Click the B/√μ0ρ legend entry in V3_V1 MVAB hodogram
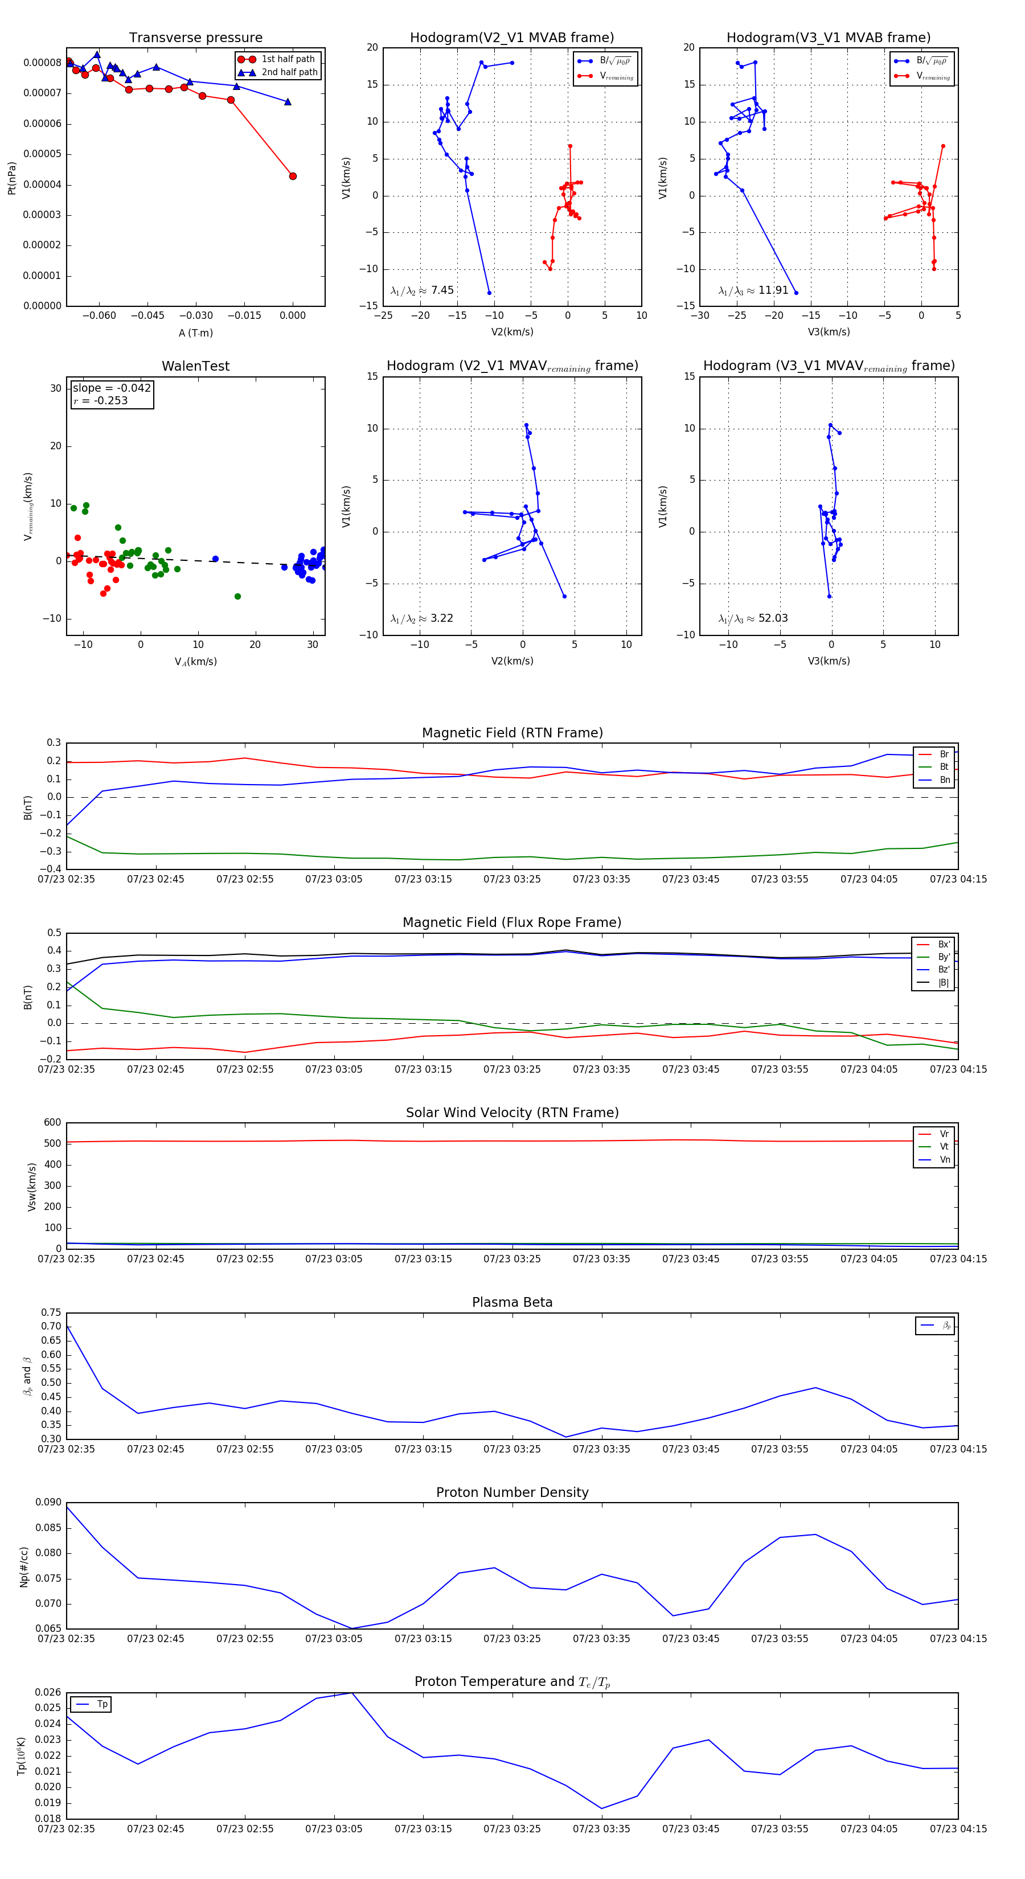This screenshot has width=1025, height=1879. click(922, 60)
